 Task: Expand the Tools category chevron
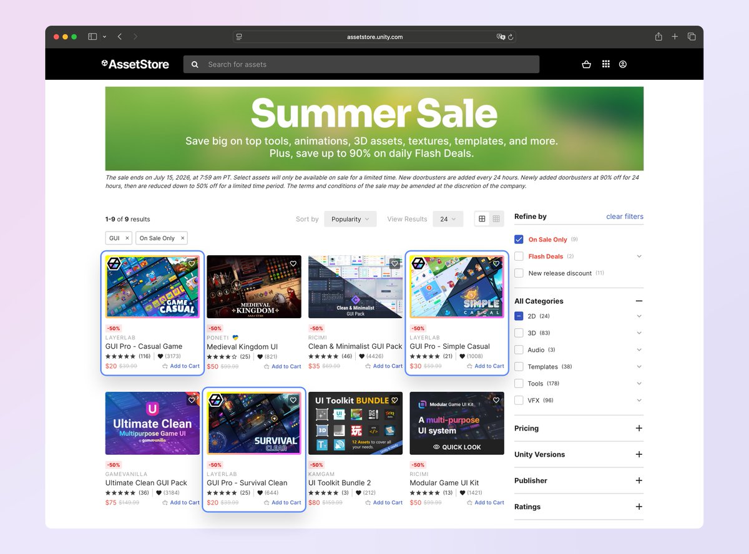tap(639, 384)
